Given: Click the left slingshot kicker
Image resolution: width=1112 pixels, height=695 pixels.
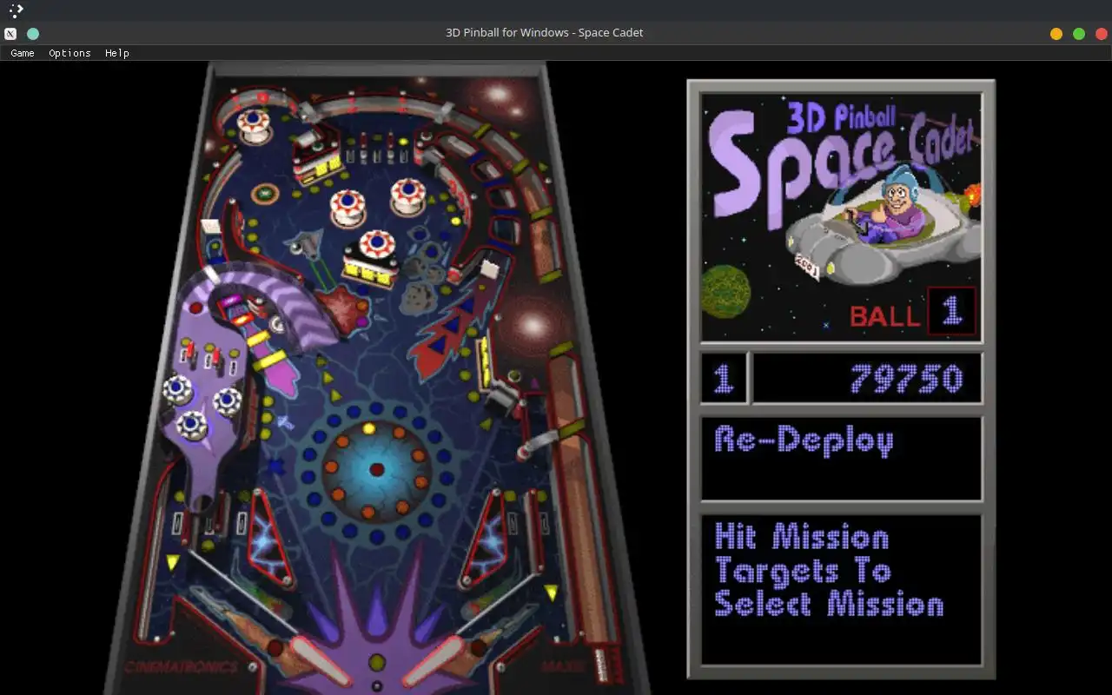Looking at the screenshot, I should [x=270, y=538].
